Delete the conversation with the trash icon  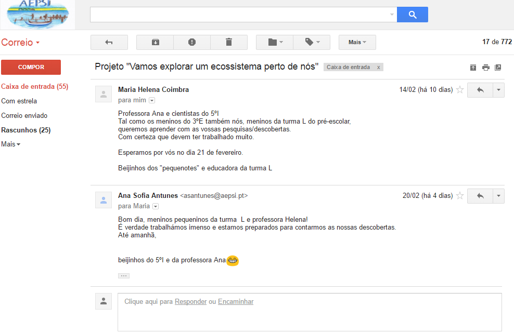click(x=229, y=42)
